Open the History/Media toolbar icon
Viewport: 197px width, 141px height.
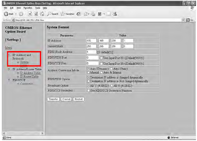click(79, 14)
